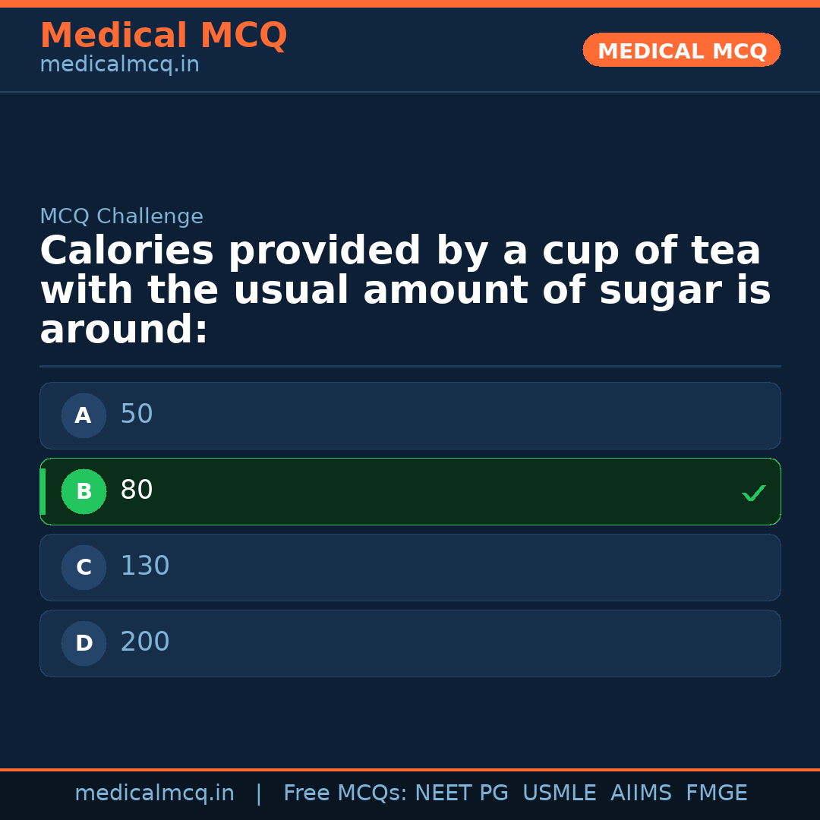
Task: Click the question text about tea calories
Action: (x=405, y=289)
